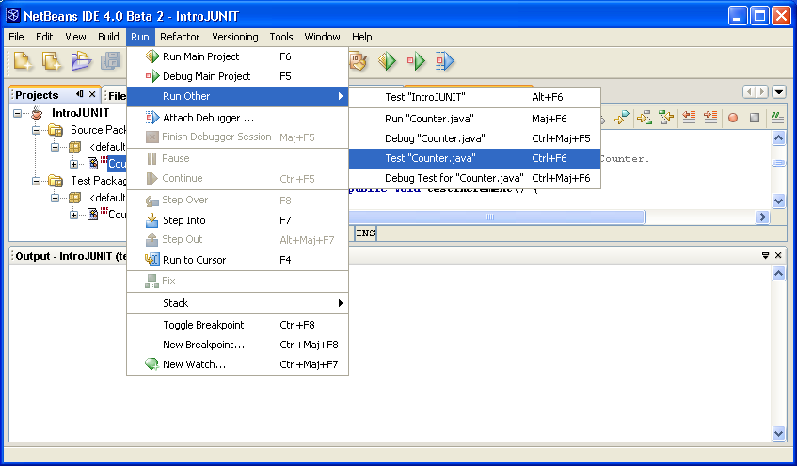This screenshot has width=797, height=466.
Task: Open the Tools menu
Action: (x=281, y=37)
